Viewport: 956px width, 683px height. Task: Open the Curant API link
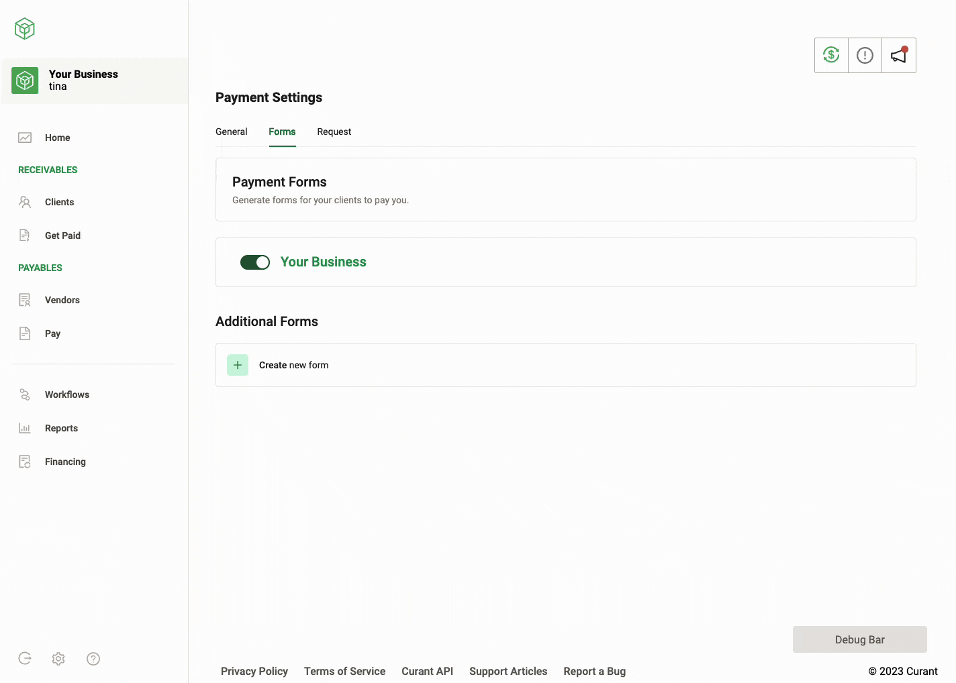(x=428, y=671)
